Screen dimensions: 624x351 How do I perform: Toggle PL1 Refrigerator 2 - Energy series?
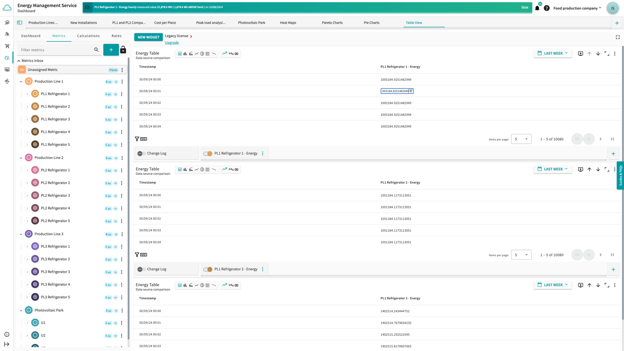point(208,269)
